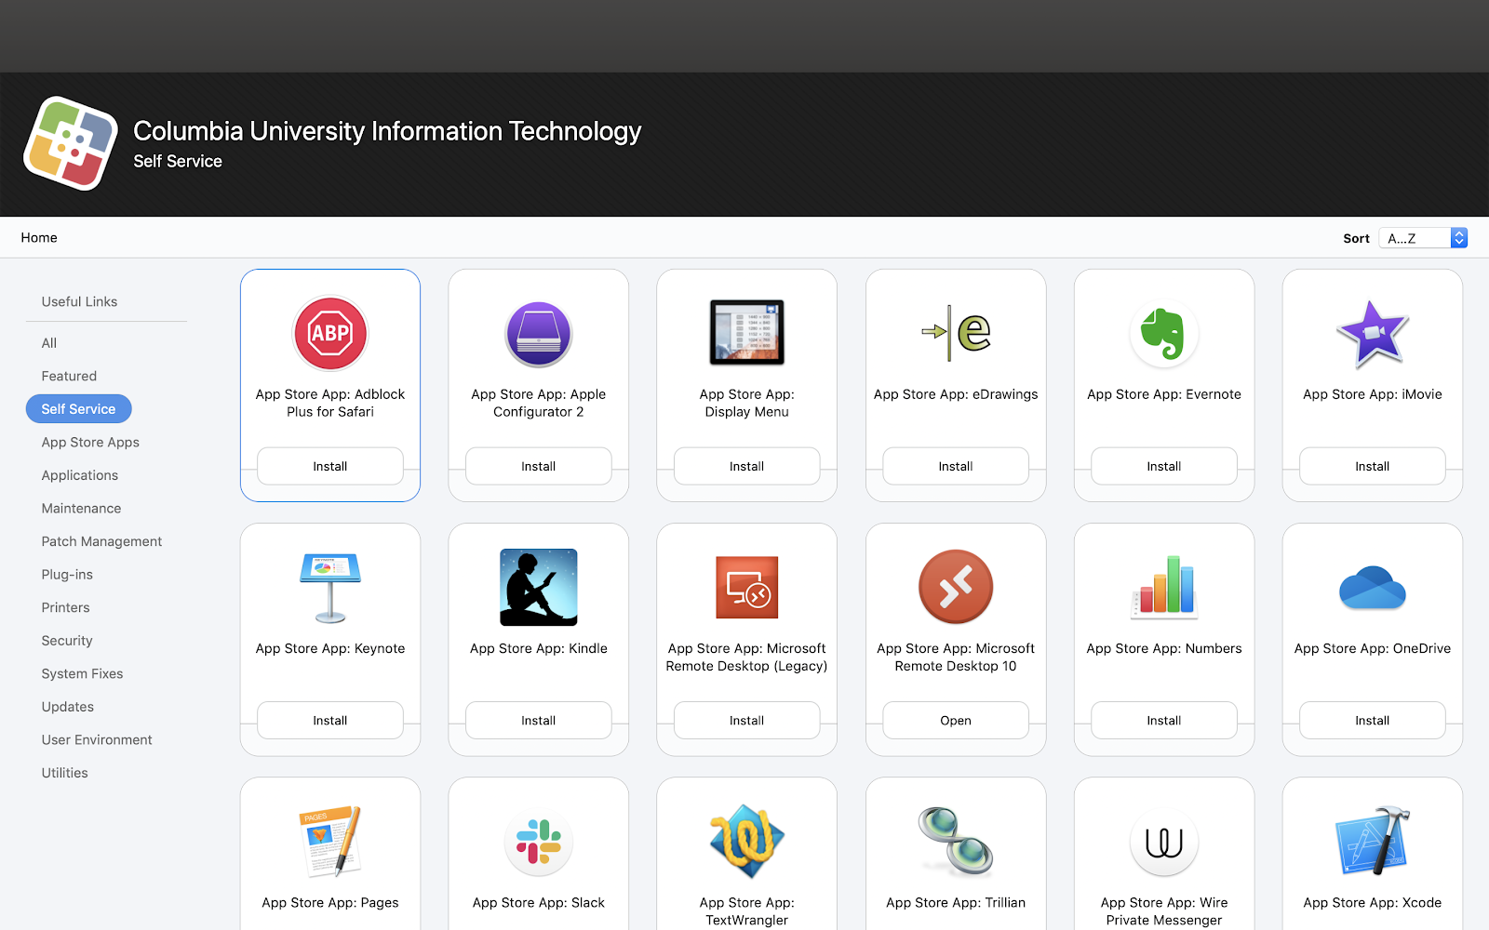Open the Maintenance category
The image size is (1489, 930).
(81, 509)
